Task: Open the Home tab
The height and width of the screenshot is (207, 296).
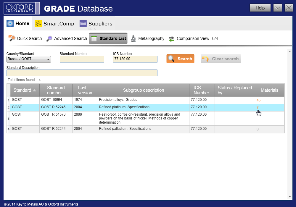Action: coord(18,24)
